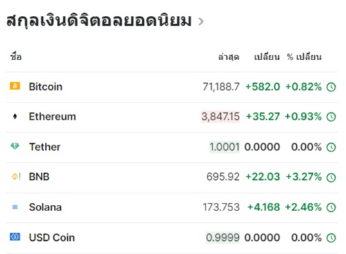Select the Solana name link
Screen dimensions: 346x254
click(x=45, y=207)
